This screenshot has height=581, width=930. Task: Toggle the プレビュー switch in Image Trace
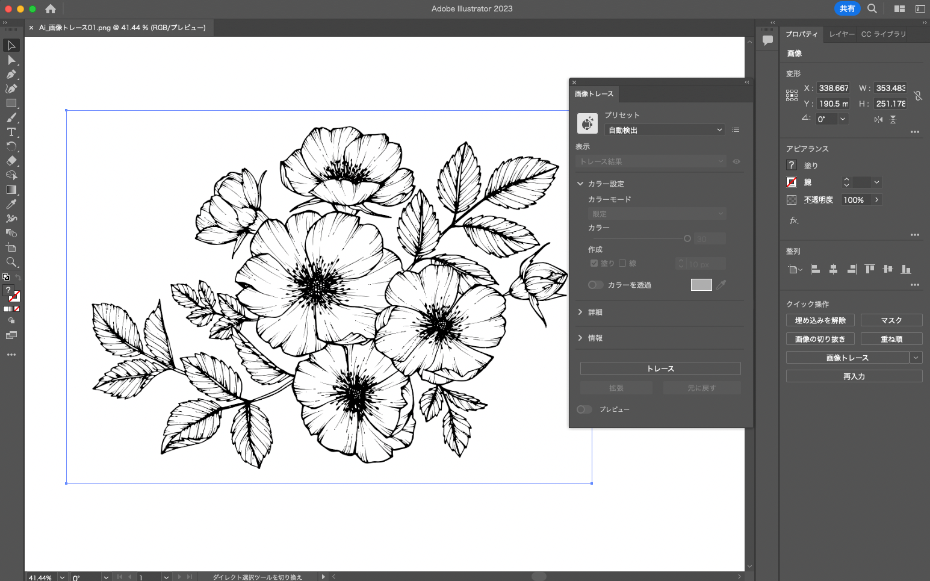click(584, 409)
